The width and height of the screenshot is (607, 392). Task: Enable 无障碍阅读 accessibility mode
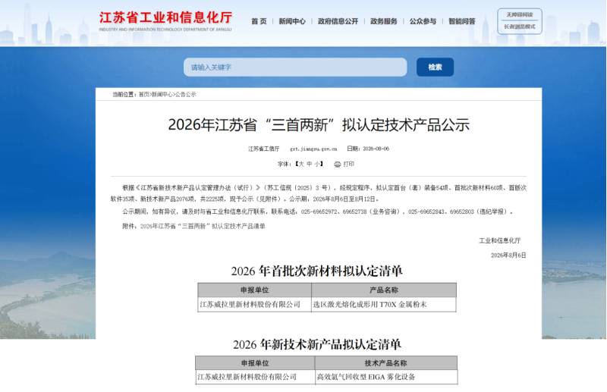[520, 14]
